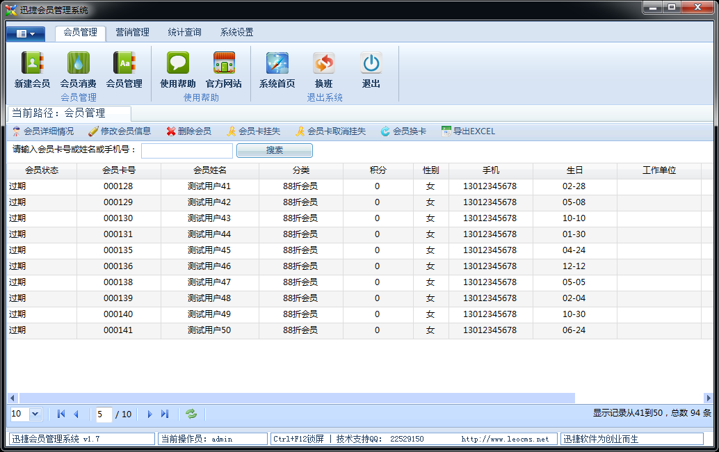Jump to the last page button

(x=165, y=414)
